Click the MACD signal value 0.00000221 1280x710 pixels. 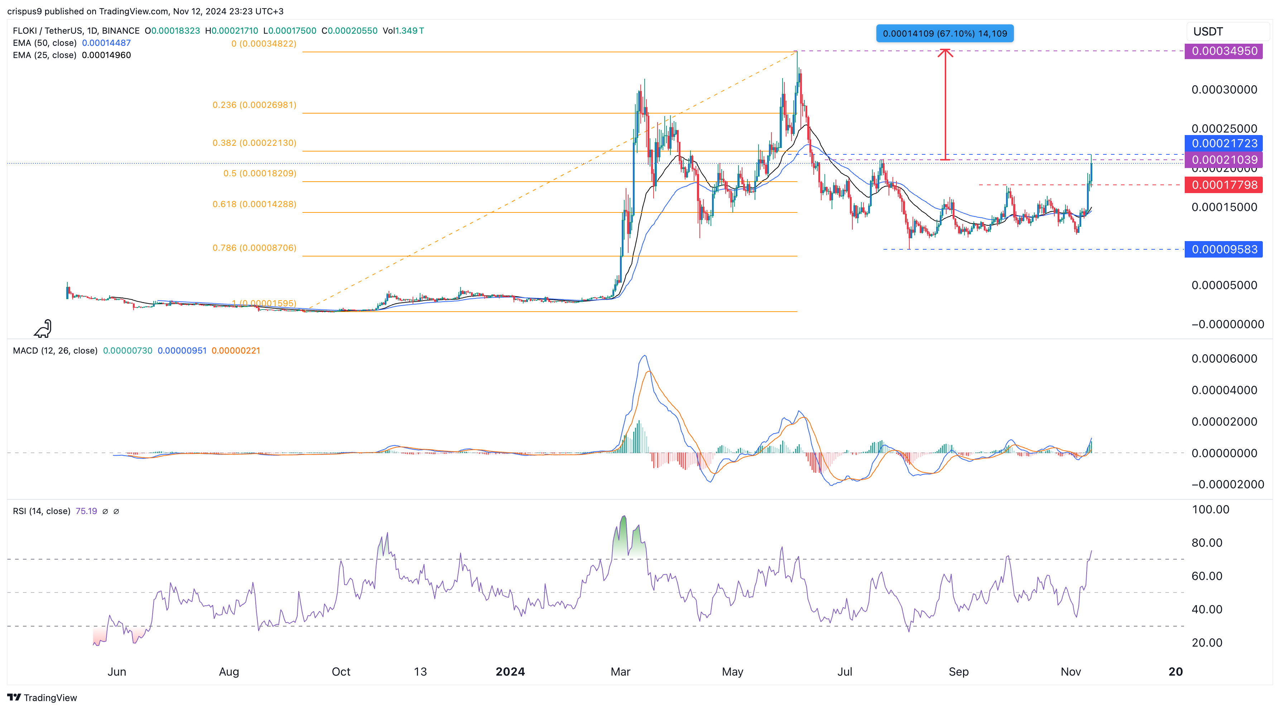236,350
